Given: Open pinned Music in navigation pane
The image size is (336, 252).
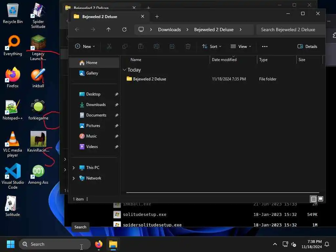Looking at the screenshot, I should [x=94, y=136].
